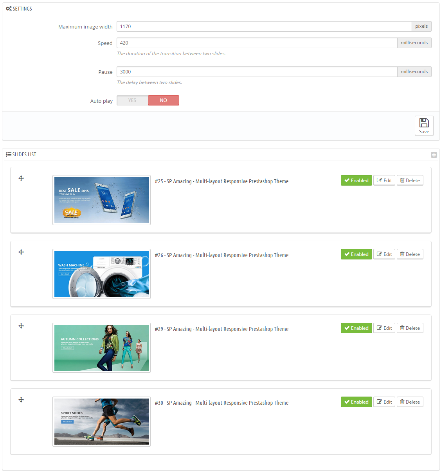Save the slider settings
This screenshot has width=441, height=472.
pos(424,126)
